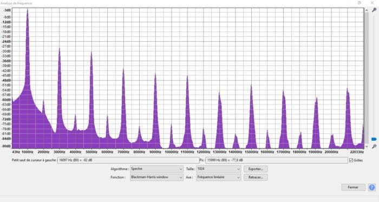379x202 pixels.
Task: Expand the Axe dropdown showing Fréquence linéaire
Action: pos(219,177)
